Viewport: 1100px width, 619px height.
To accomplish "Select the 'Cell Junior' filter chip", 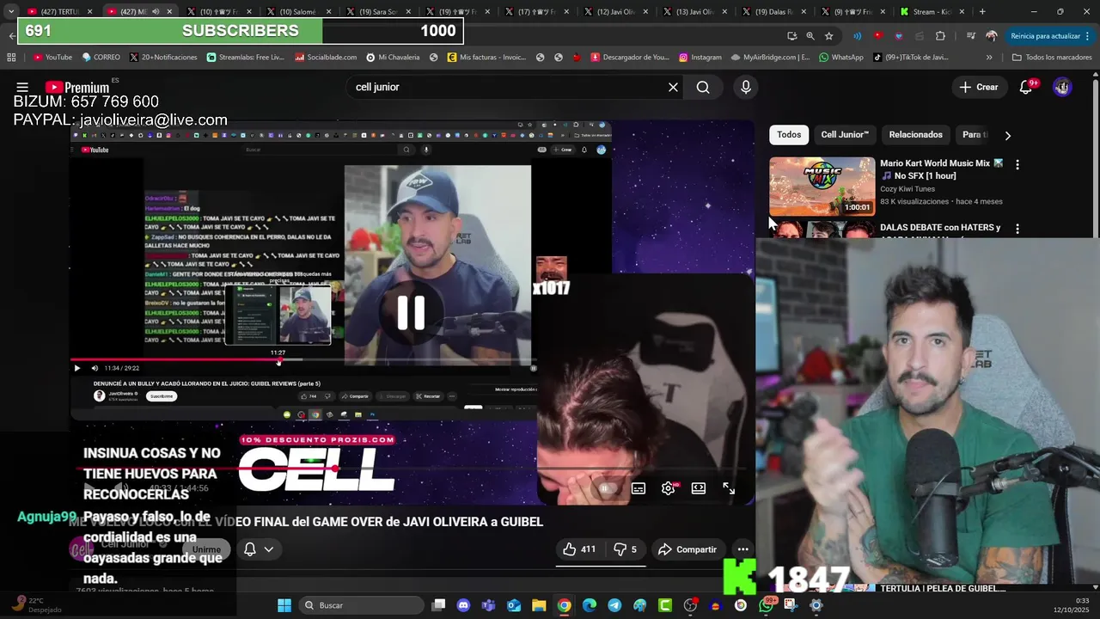I will point(845,135).
